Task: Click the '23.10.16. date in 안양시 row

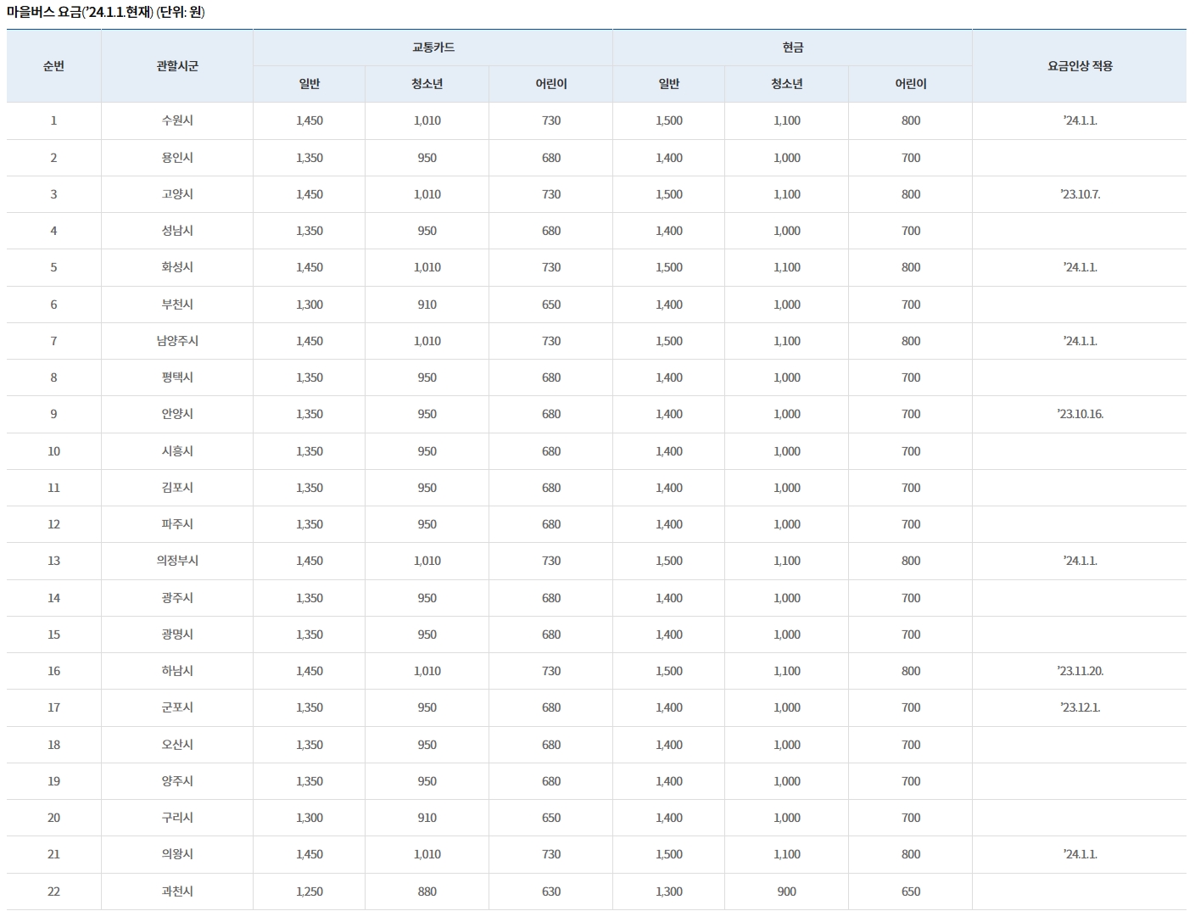Action: click(1080, 414)
